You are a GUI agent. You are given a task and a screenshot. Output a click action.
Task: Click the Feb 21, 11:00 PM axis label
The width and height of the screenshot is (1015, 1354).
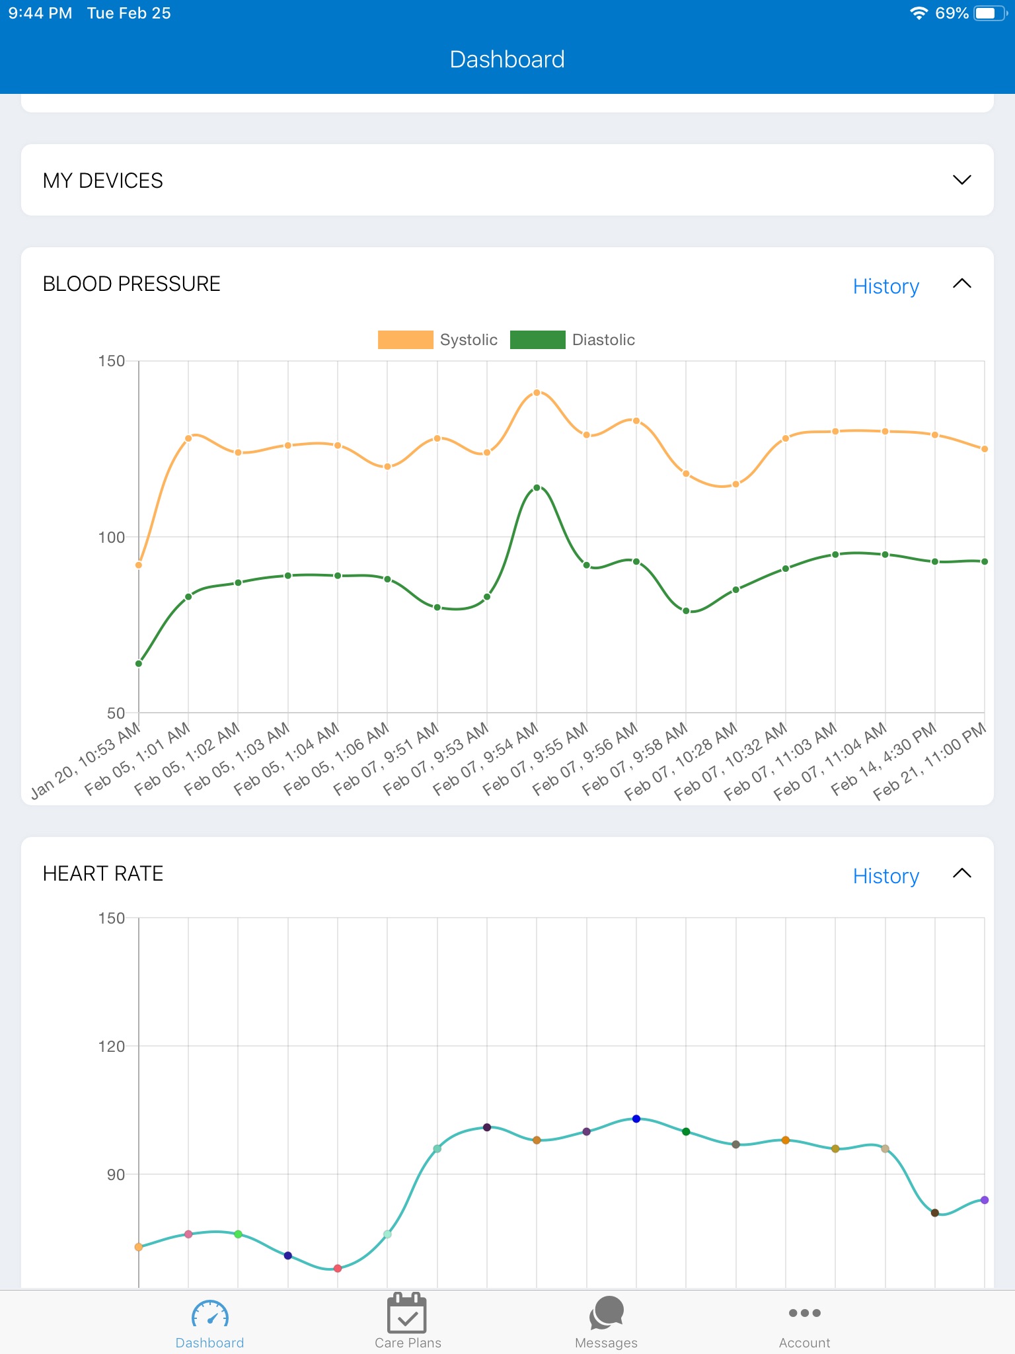pyautogui.click(x=930, y=761)
